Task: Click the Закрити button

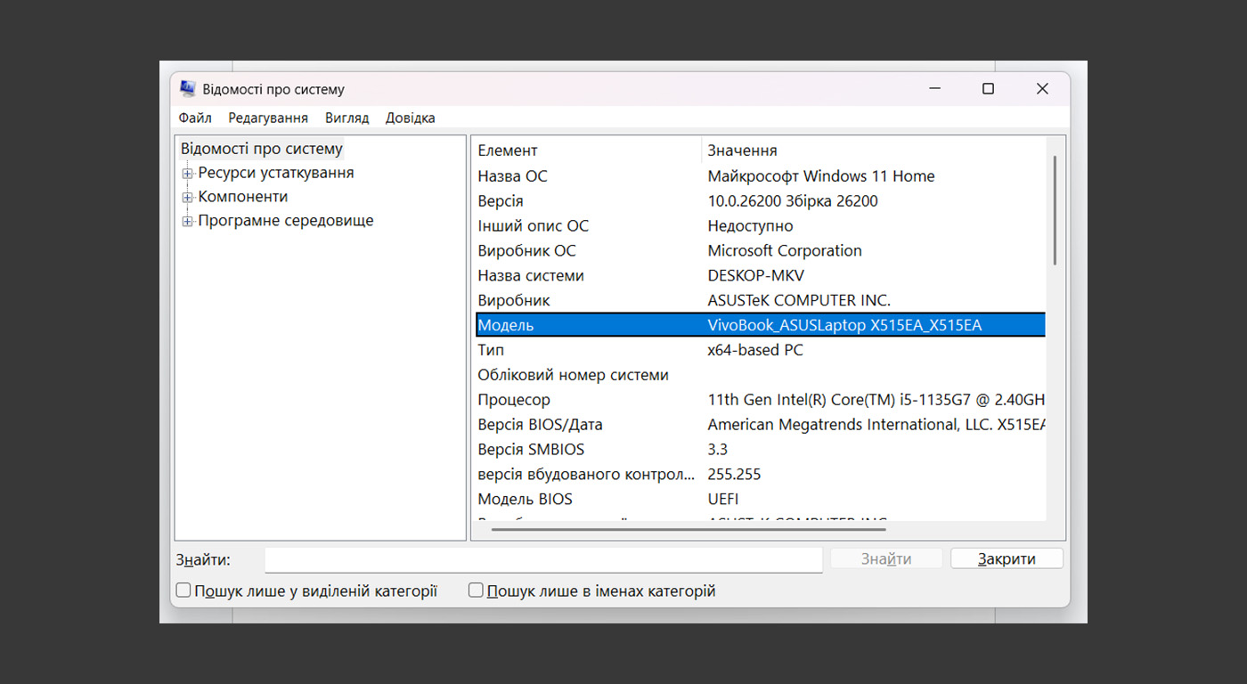Action: click(x=1007, y=558)
